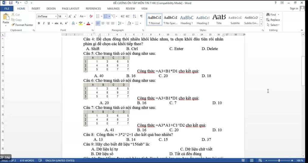Sort the selected paragraphs
The height and width of the screenshot is (163, 308).
(x=134, y=16)
